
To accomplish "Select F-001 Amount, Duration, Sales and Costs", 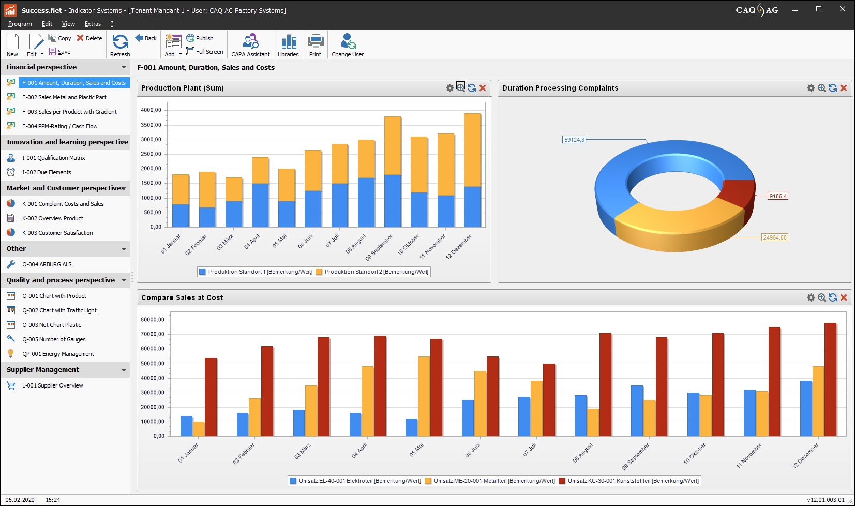I will 73,83.
